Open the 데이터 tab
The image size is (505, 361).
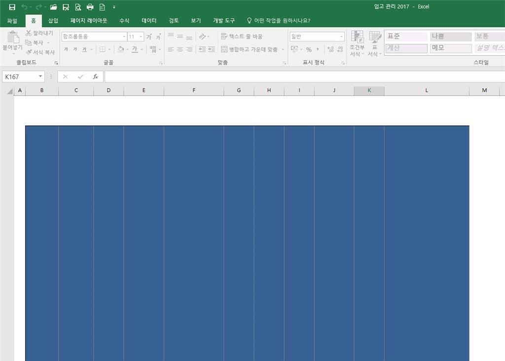click(149, 21)
